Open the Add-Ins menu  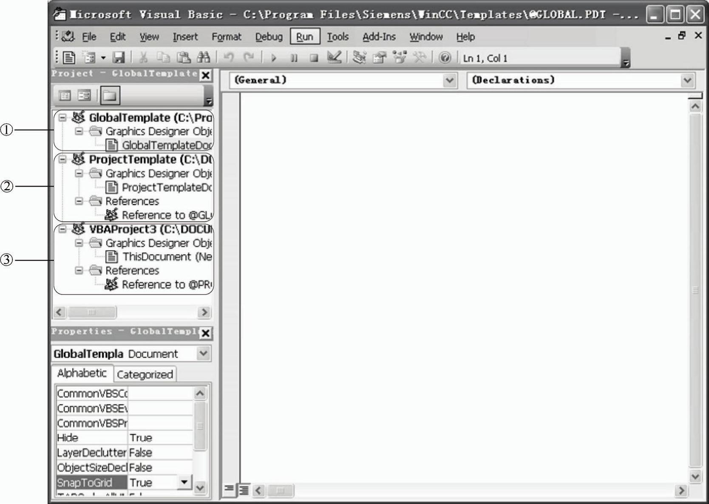point(379,37)
